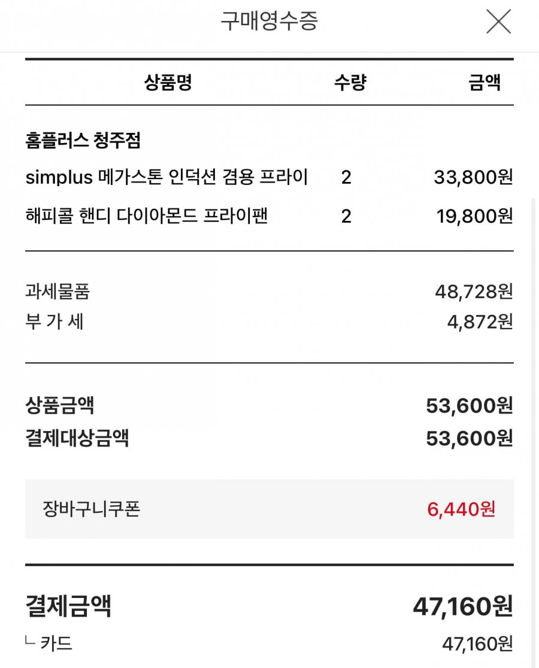
Task: Click the 33,800원 item price
Action: pyautogui.click(x=473, y=177)
